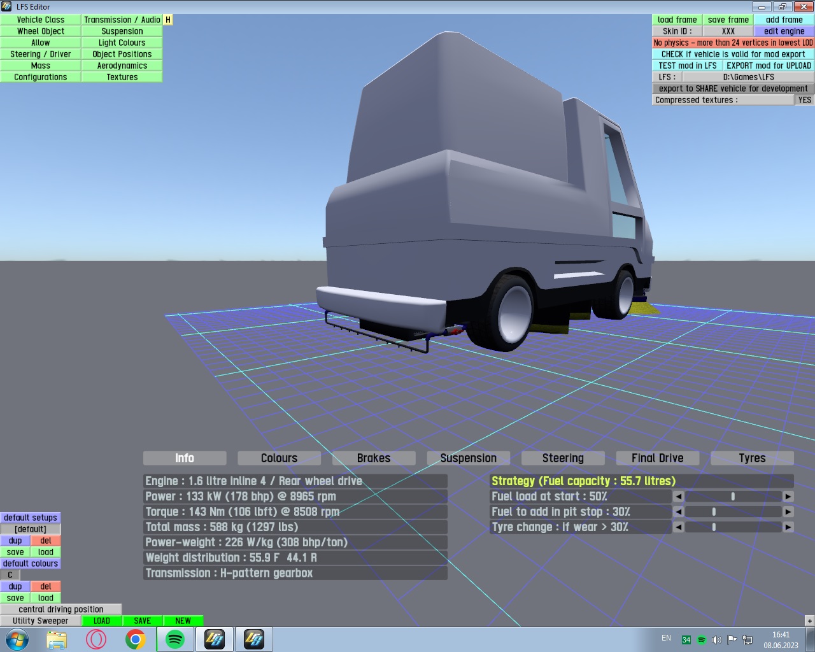Open the Windows Start menu
Viewport: 815px width, 652px height.
(17, 639)
